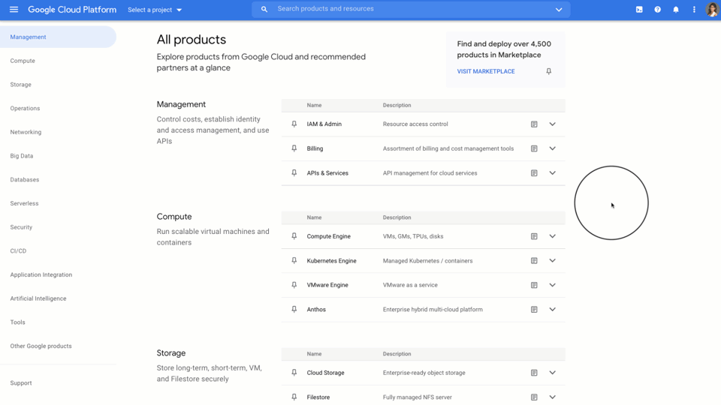Open the Select a project dropdown
Image resolution: width=721 pixels, height=405 pixels.
155,10
